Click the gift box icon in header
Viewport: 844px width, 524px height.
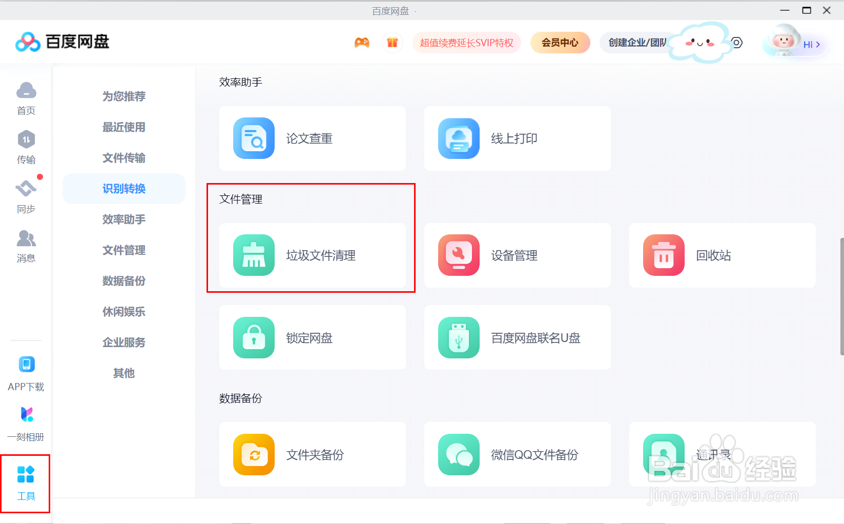pyautogui.click(x=393, y=43)
